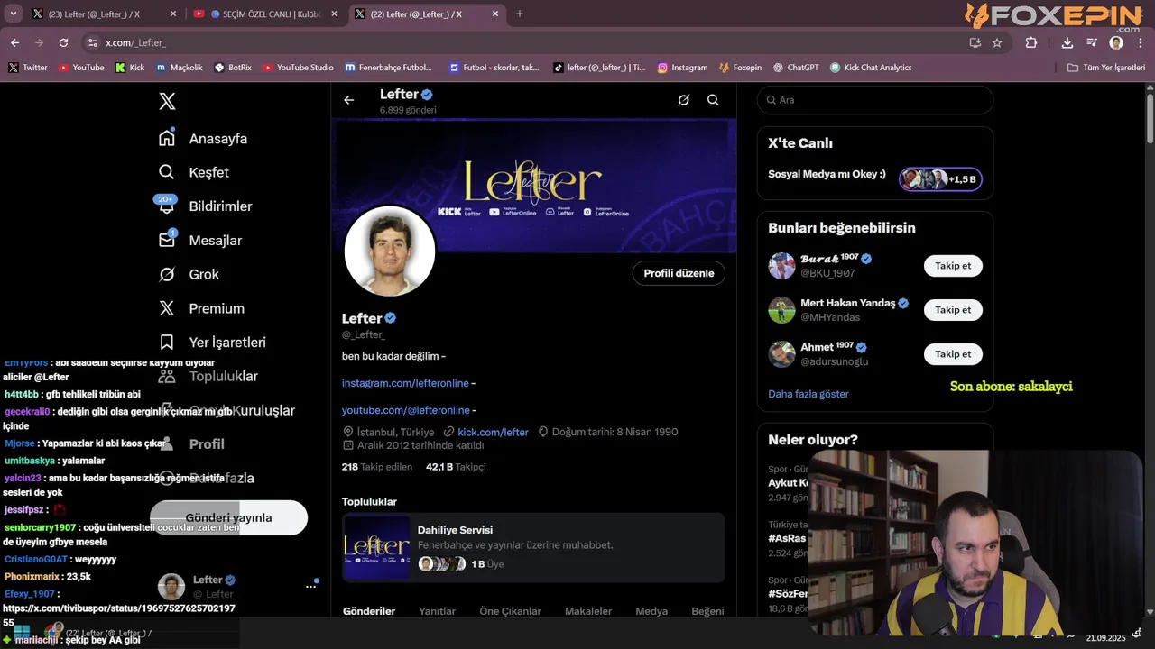The height and width of the screenshot is (649, 1155).
Task: Open youtube.com/@lefteronline link
Action: pyautogui.click(x=405, y=410)
